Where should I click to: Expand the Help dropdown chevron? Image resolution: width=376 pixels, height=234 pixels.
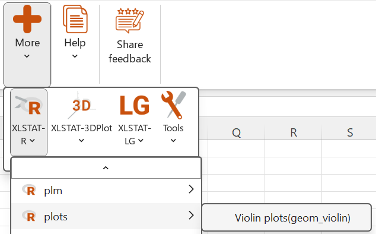[75, 56]
